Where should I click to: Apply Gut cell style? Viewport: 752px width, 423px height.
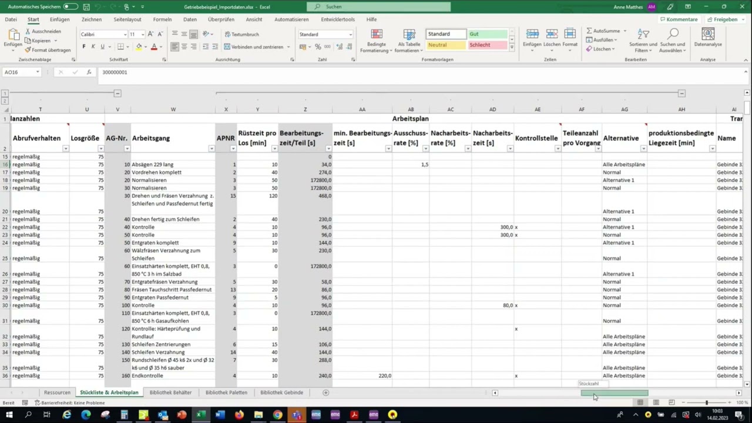click(487, 34)
